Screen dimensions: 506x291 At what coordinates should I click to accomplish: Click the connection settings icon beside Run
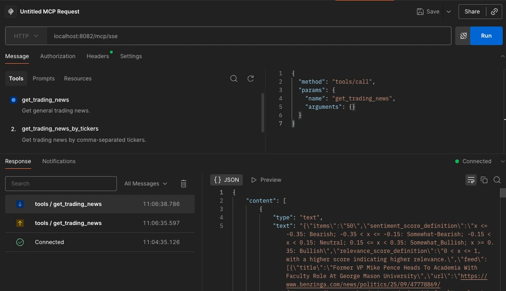pos(463,36)
